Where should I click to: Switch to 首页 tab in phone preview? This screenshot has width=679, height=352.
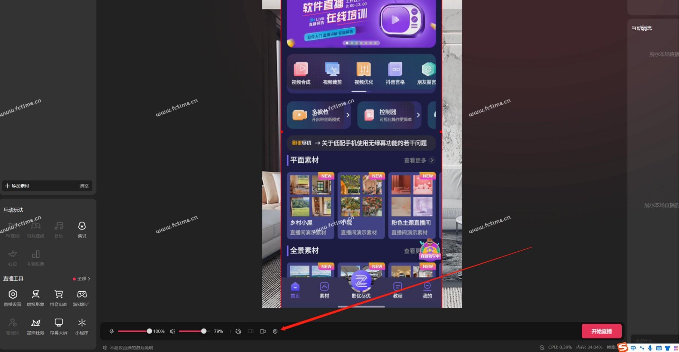[295, 290]
